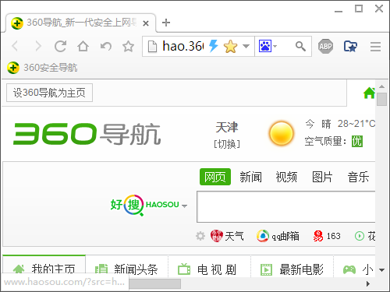Screen dimensions: 390x292
Task: Click the 360导航 logo
Action: [x=87, y=134]
